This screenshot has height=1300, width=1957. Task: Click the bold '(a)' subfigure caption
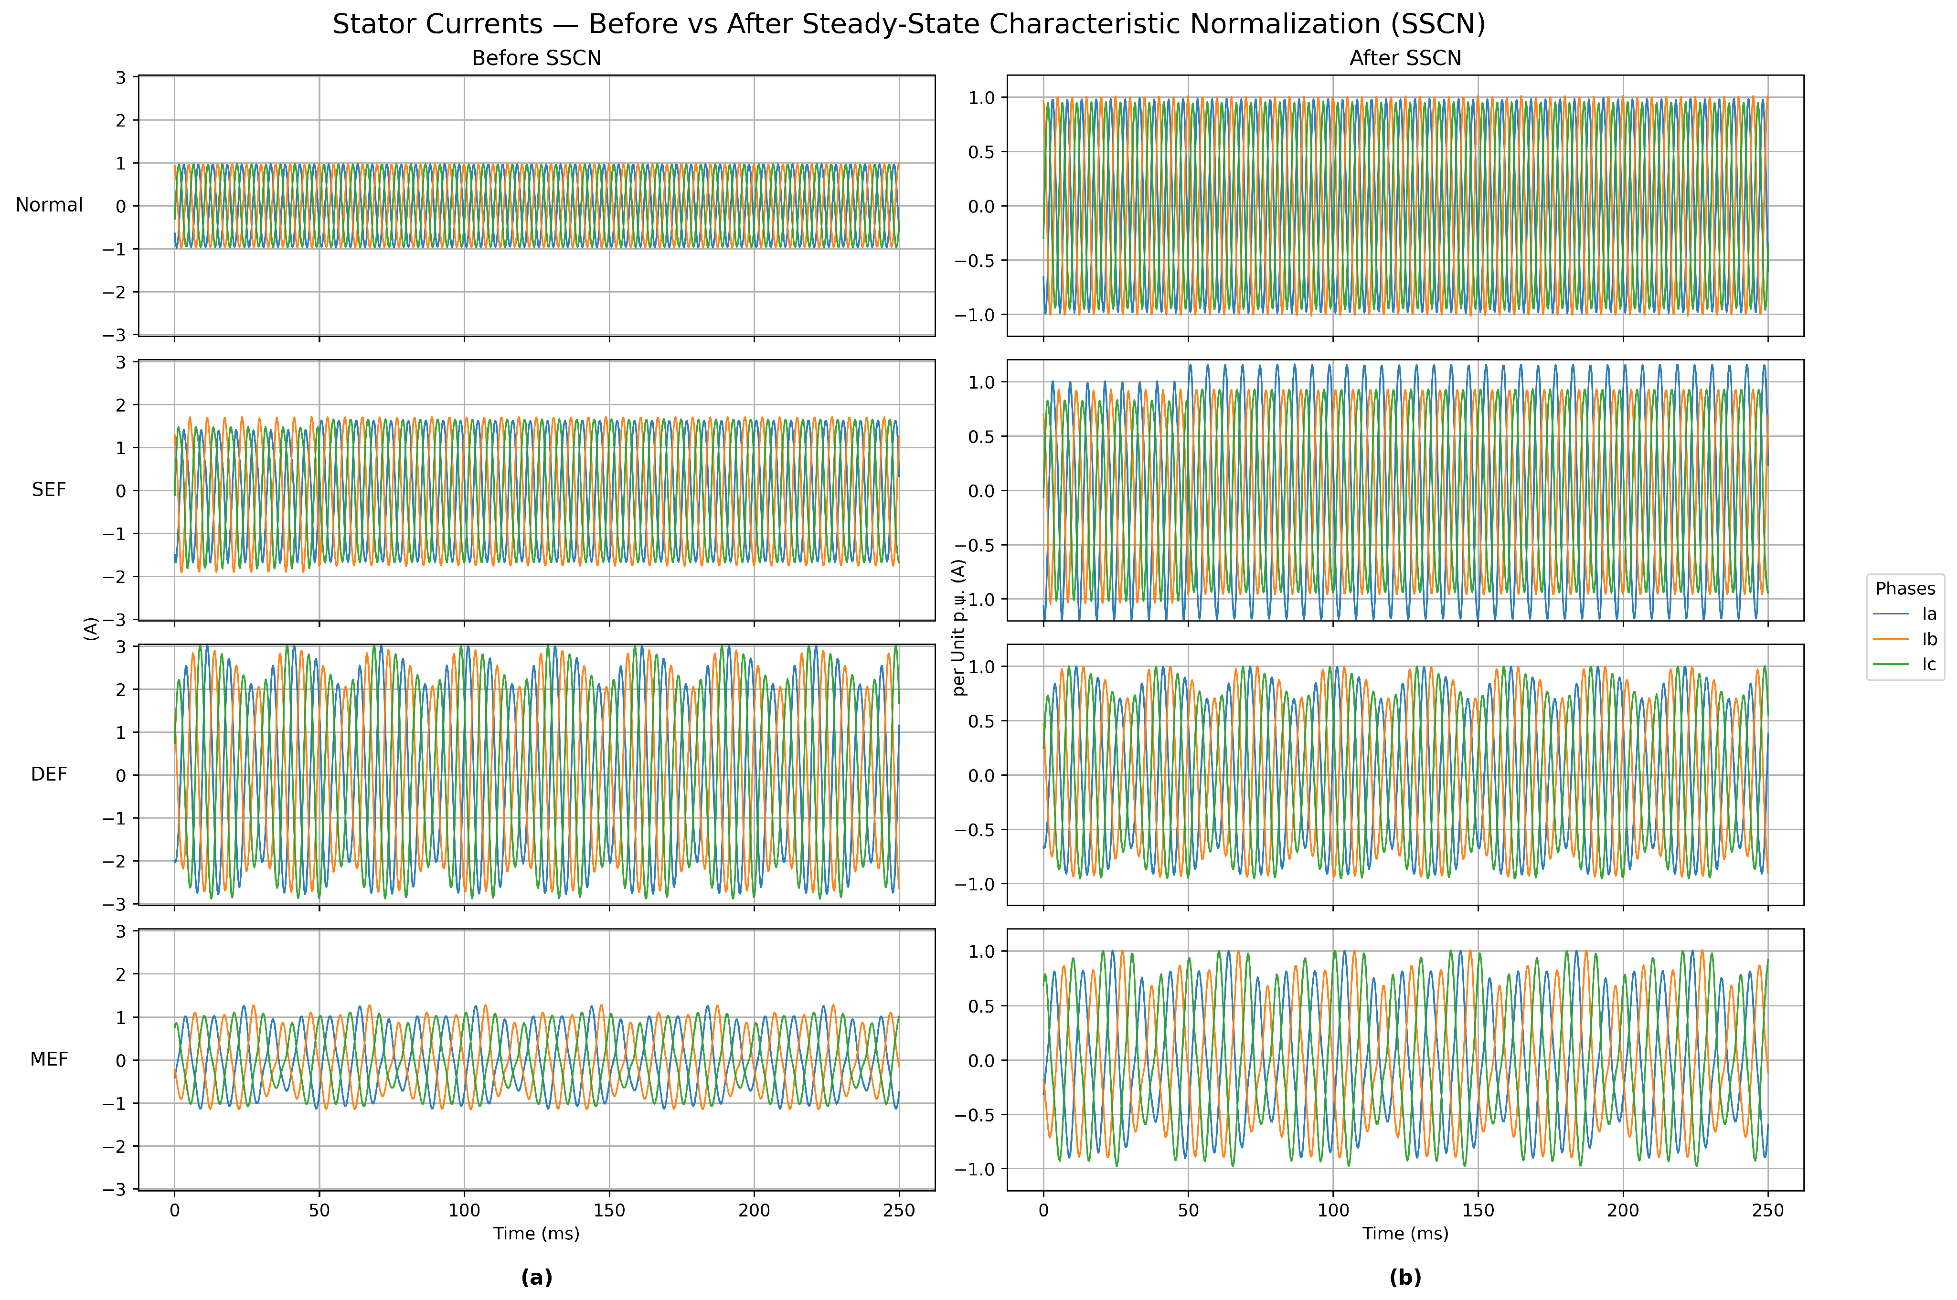(536, 1278)
